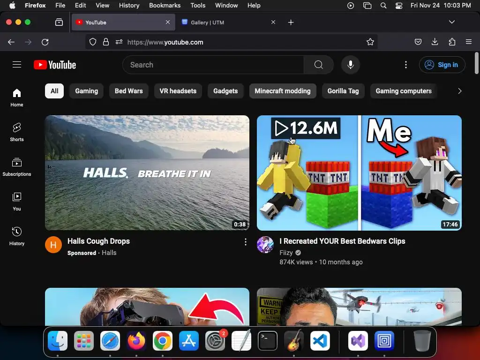480x360 pixels.
Task: Open the File menu
Action: coord(60,5)
